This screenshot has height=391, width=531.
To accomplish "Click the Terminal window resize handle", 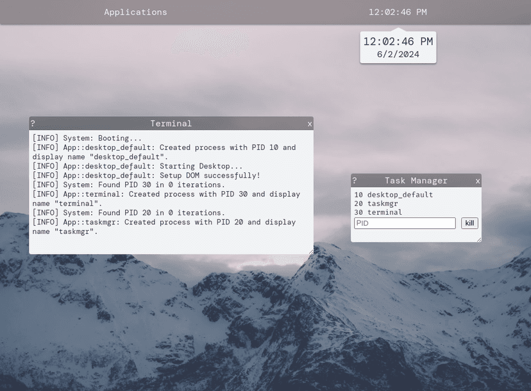I will pos(311,251).
